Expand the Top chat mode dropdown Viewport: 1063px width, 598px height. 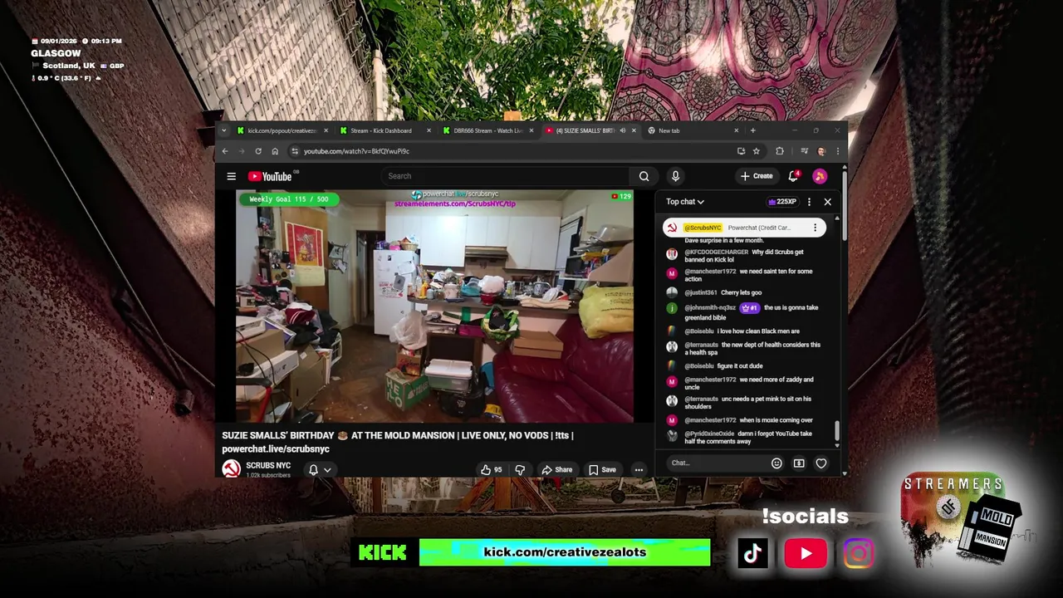point(685,202)
